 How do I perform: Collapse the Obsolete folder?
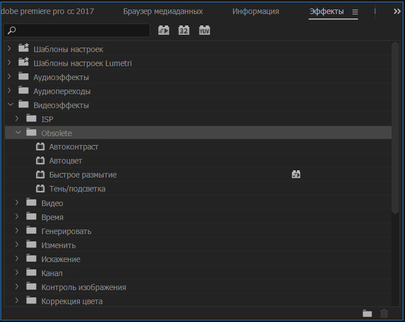pos(18,133)
